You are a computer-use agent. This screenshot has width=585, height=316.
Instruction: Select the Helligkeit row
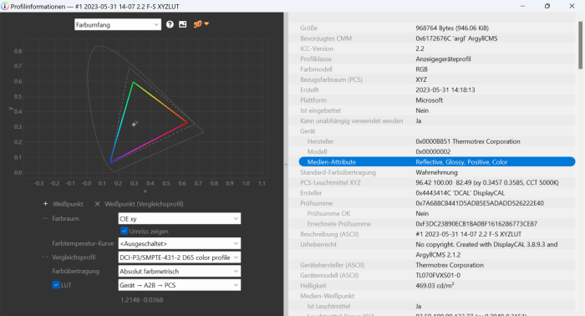click(437, 286)
